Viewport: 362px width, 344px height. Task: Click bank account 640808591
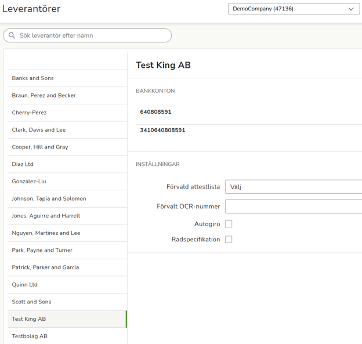tap(155, 112)
